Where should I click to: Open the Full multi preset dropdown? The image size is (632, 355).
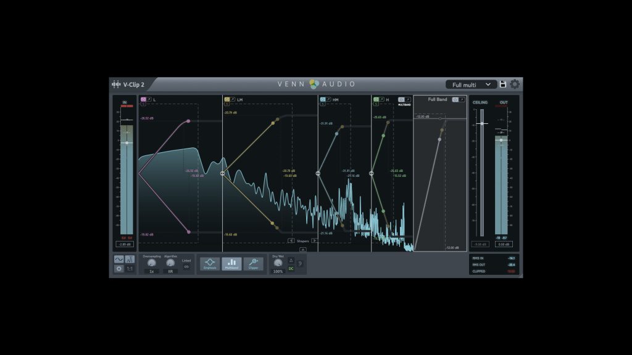471,84
